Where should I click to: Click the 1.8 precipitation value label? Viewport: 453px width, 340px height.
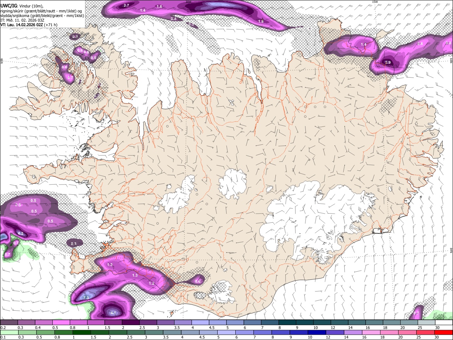coord(261,21)
